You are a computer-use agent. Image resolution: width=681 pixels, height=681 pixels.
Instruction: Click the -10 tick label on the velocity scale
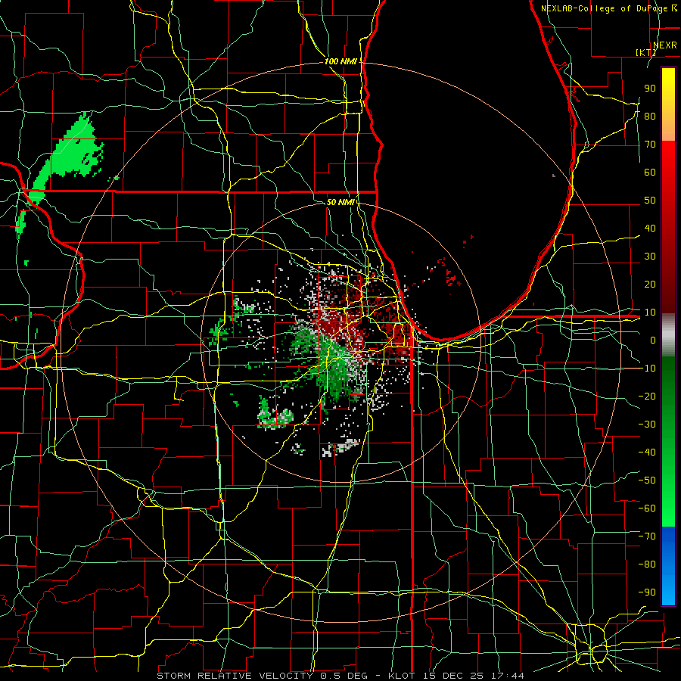[647, 368]
